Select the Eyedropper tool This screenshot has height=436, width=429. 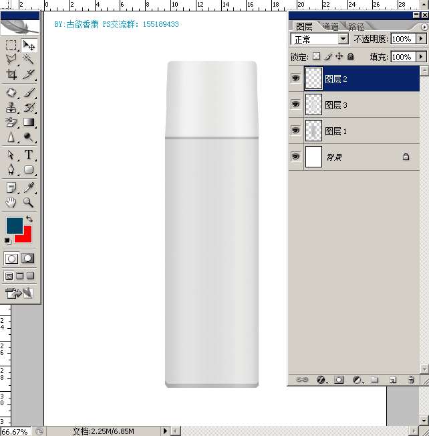(29, 188)
